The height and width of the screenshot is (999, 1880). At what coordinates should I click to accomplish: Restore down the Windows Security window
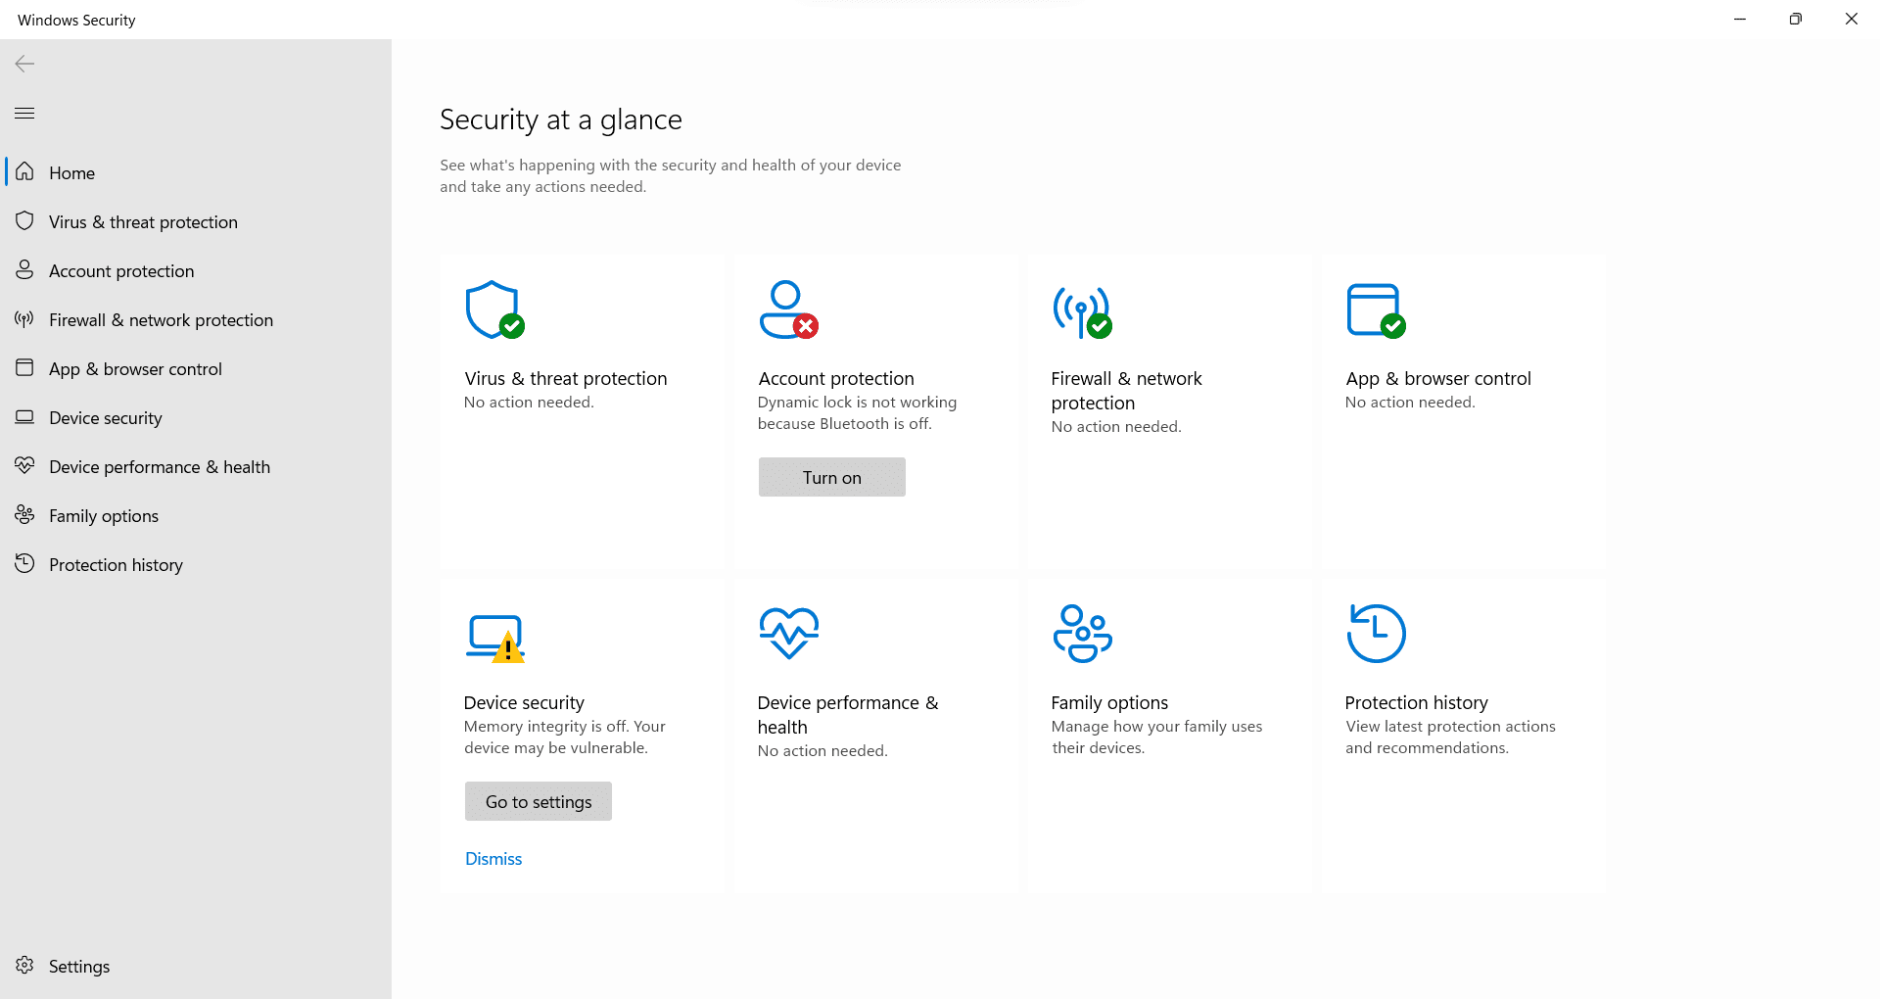[x=1795, y=19]
